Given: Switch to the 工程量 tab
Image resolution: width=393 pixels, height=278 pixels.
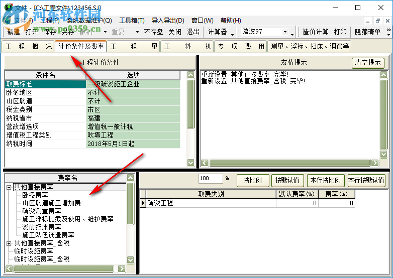Looking at the screenshot, I should 134,46.
